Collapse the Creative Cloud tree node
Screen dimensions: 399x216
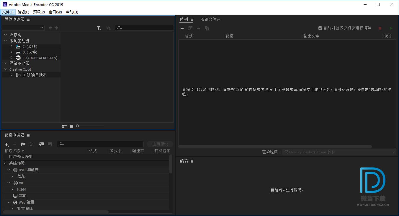pyautogui.click(x=5, y=69)
